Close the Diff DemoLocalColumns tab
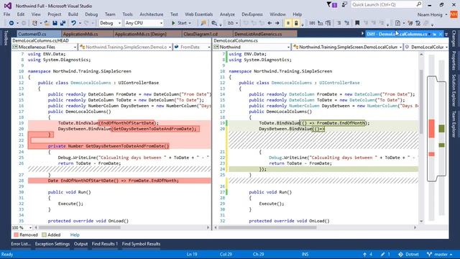Image resolution: width=460 pixels, height=259 pixels. [x=441, y=35]
